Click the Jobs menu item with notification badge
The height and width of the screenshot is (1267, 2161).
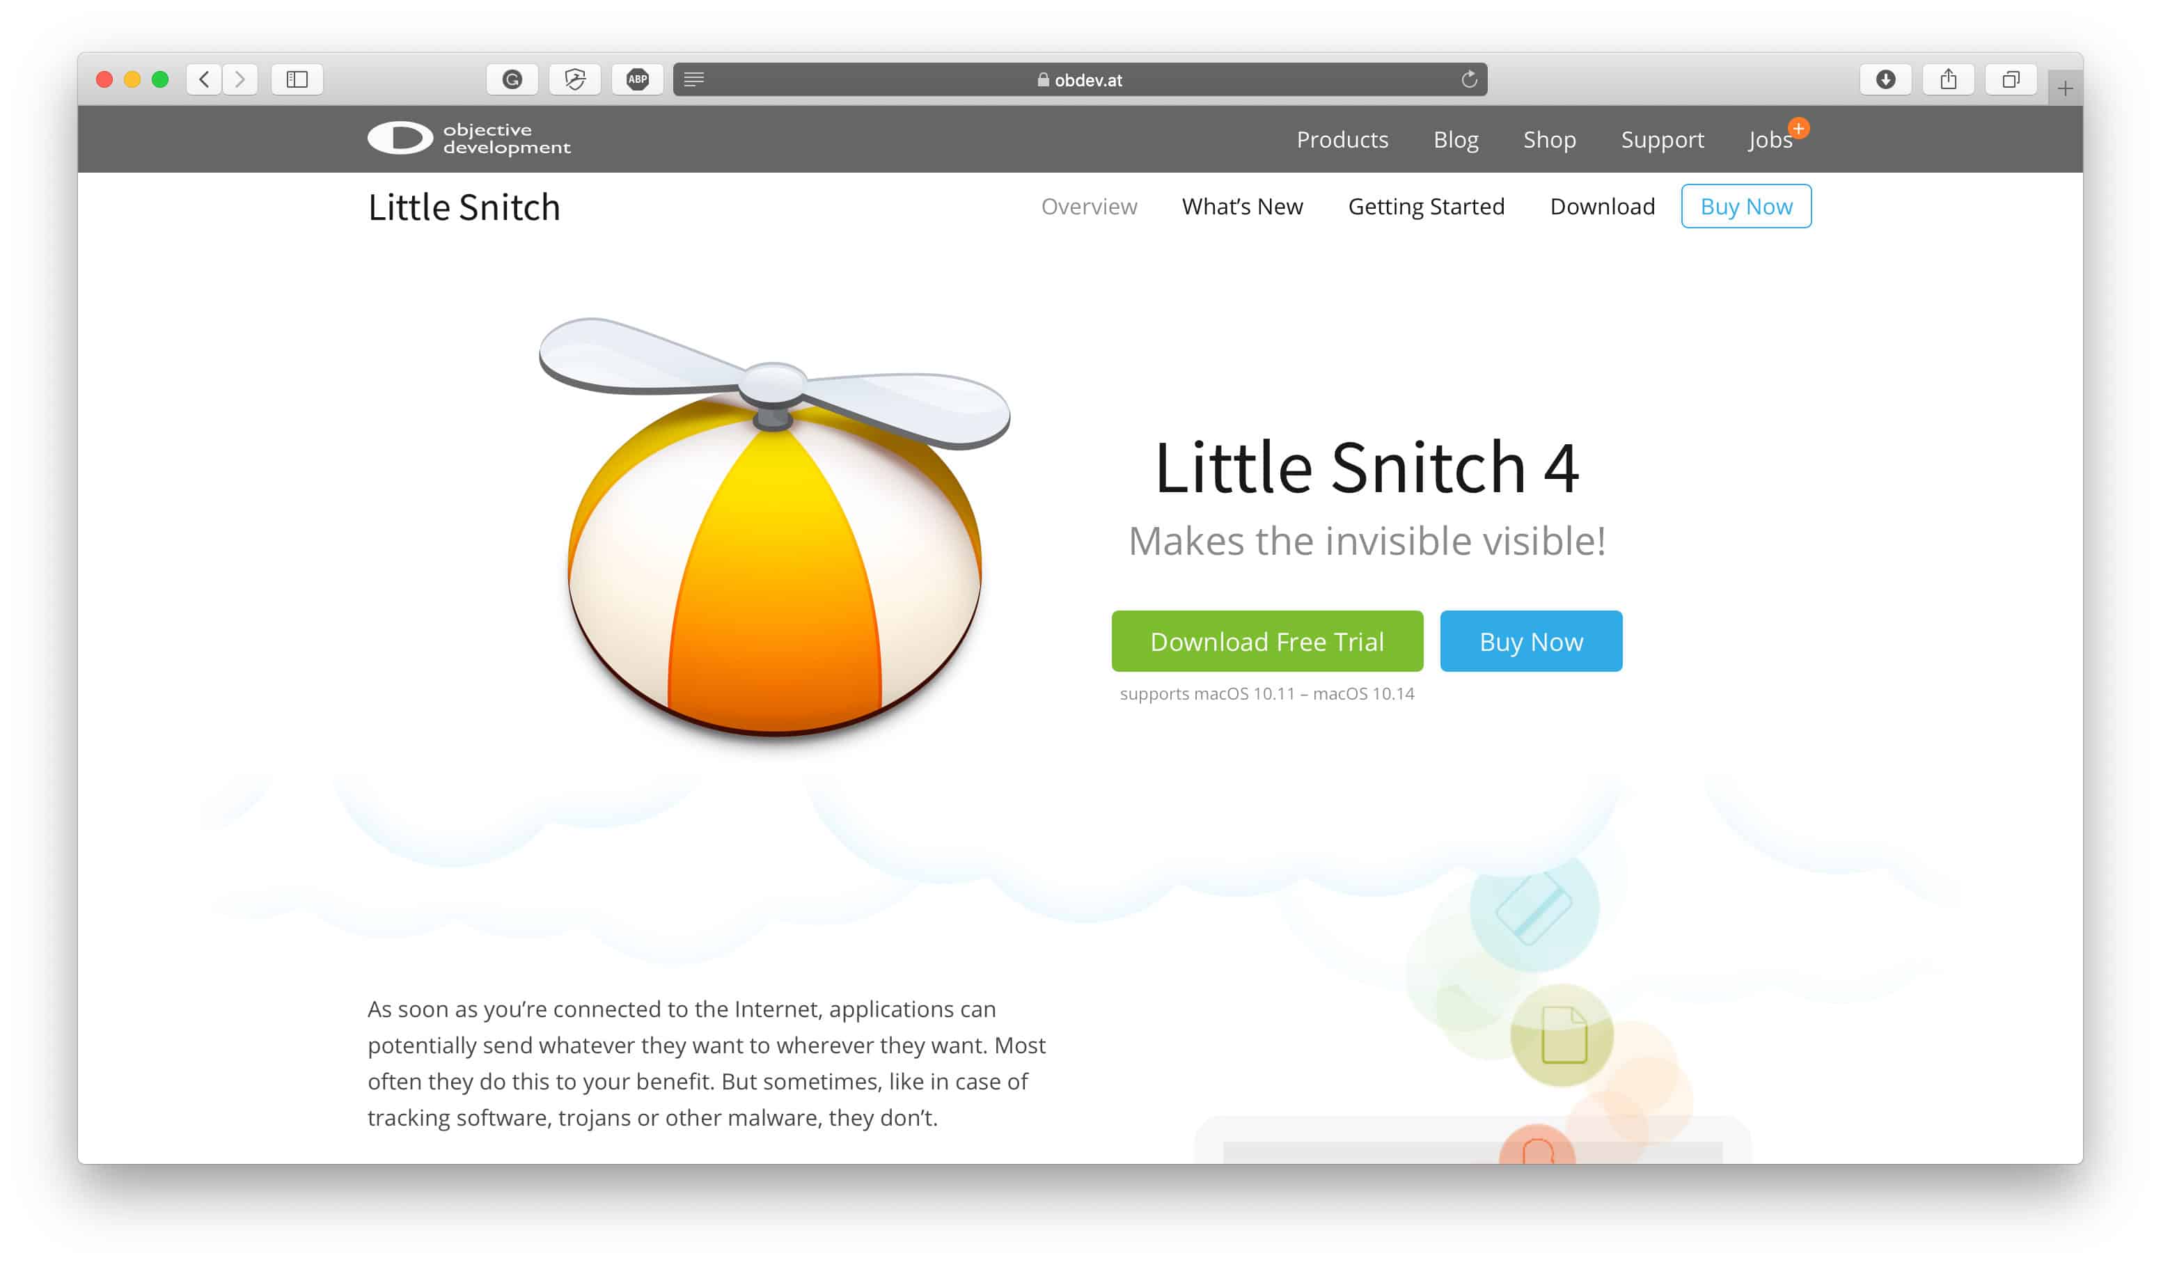(x=1769, y=139)
